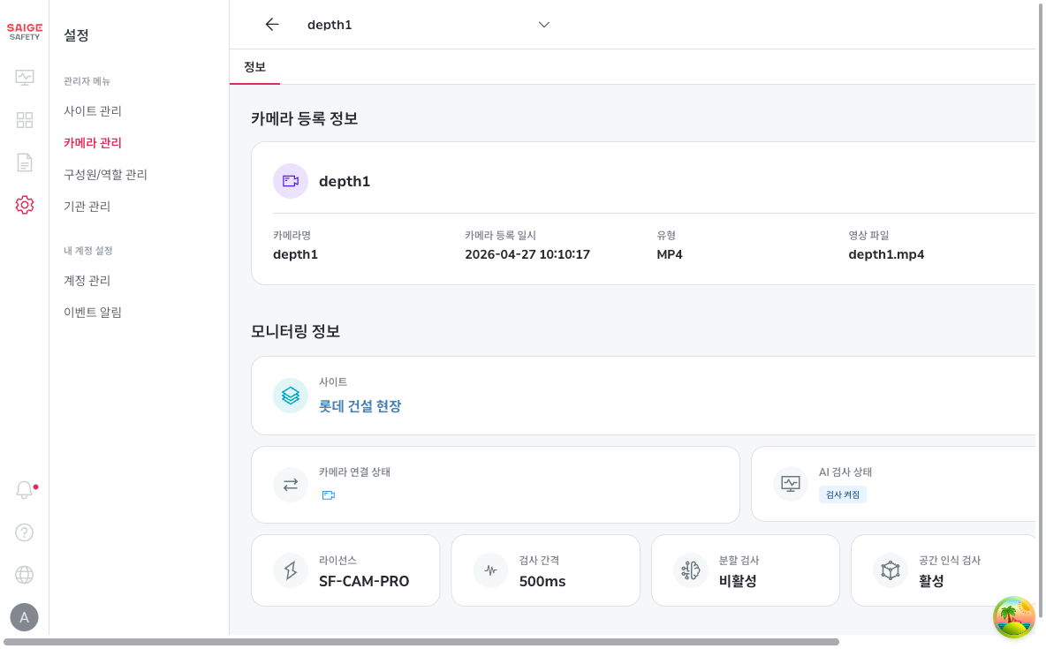The height and width of the screenshot is (649, 1046).
Task: Open notifications bell icon
Action: 25,490
